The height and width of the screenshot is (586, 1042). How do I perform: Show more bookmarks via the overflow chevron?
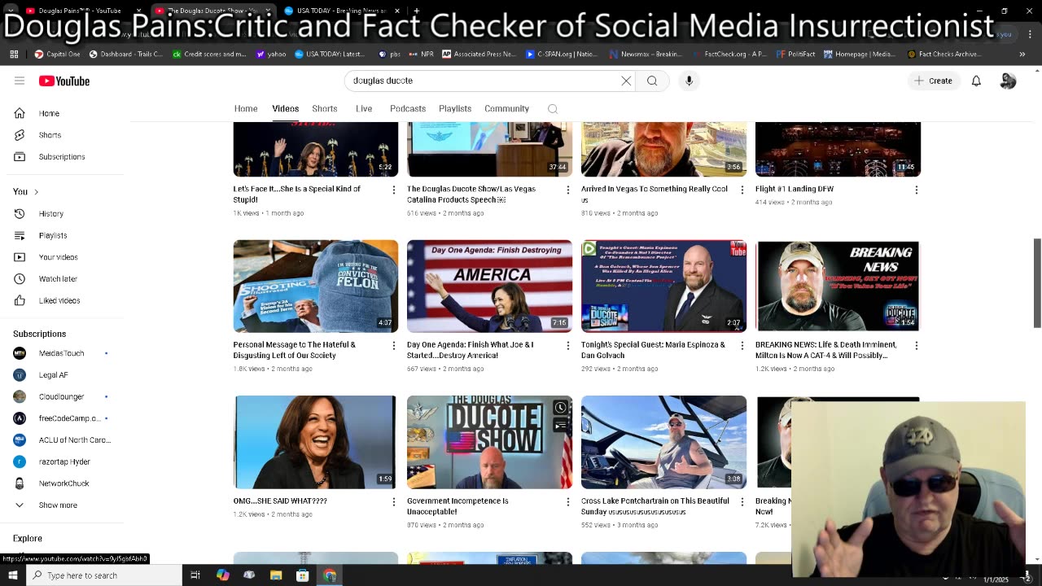point(1022,54)
